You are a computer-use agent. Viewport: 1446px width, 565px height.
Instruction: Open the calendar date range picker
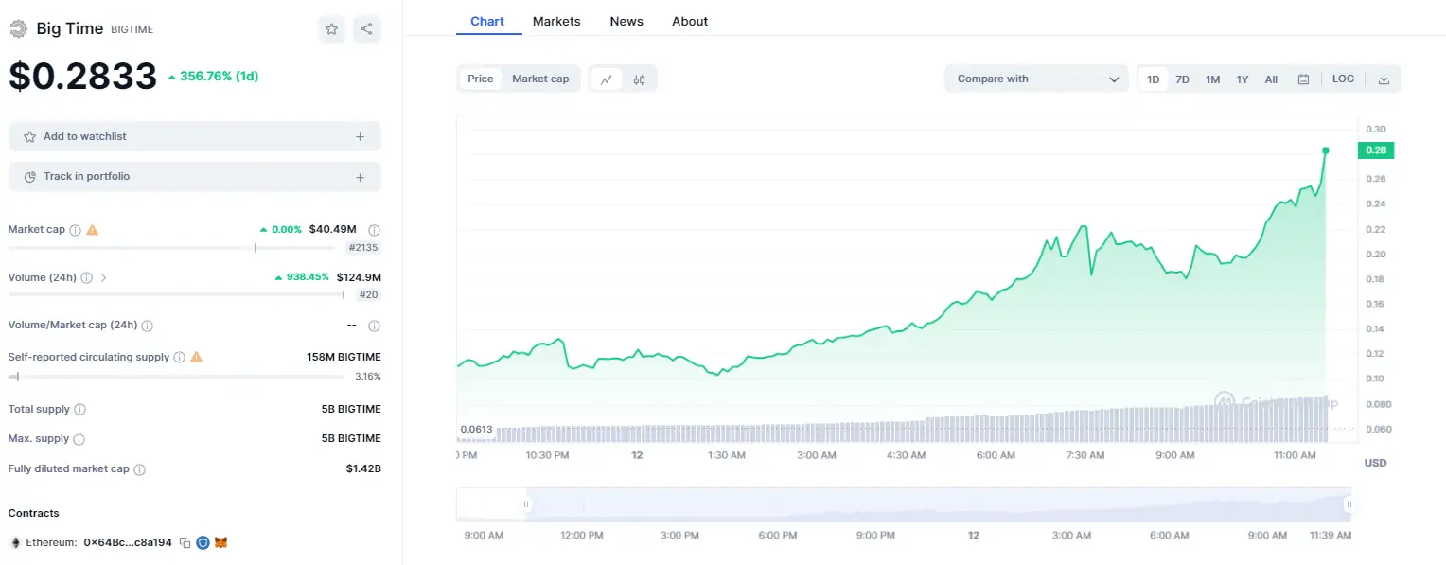point(1303,79)
